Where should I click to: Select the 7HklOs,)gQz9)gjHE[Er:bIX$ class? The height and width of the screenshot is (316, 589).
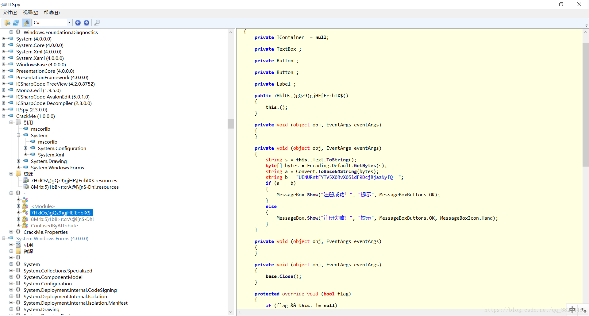click(x=61, y=213)
